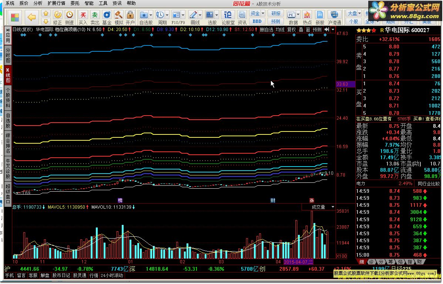Select the 细 detail tab
443x284 pixels.
(362, 262)
